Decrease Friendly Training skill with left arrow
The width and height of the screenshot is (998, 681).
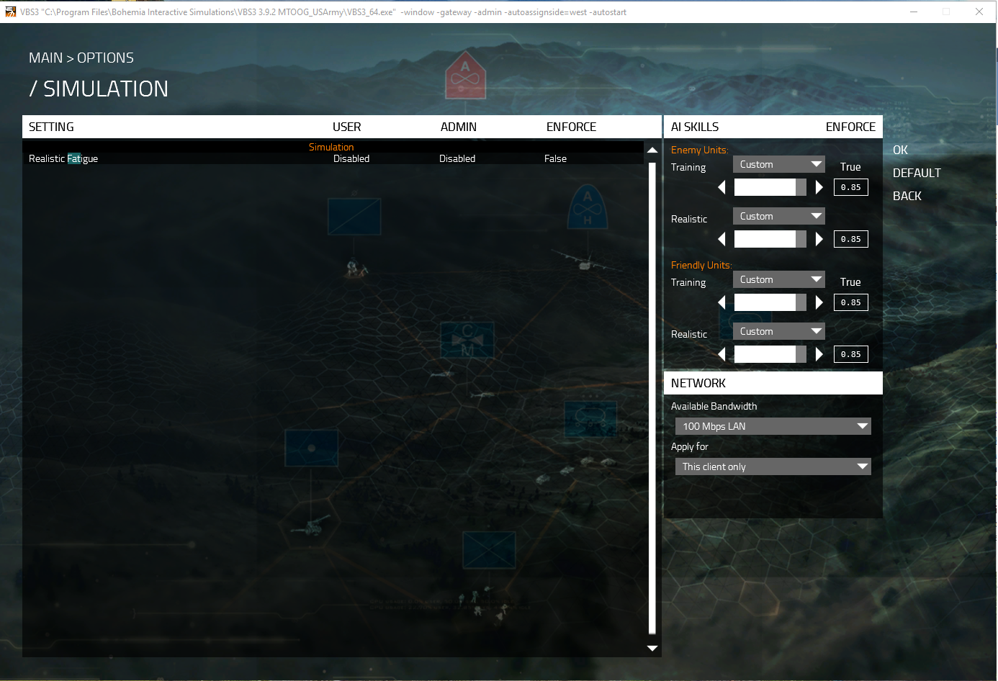click(x=721, y=302)
